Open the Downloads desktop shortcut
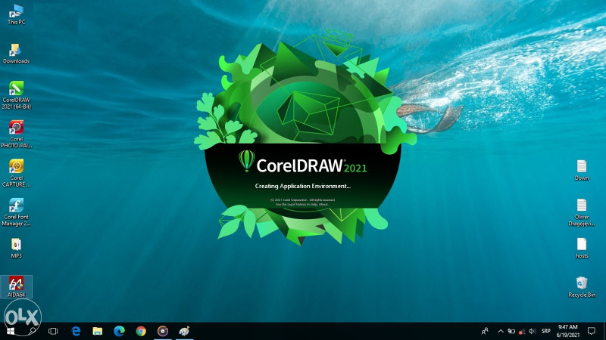Screen dimensions: 606x340 click(x=16, y=53)
